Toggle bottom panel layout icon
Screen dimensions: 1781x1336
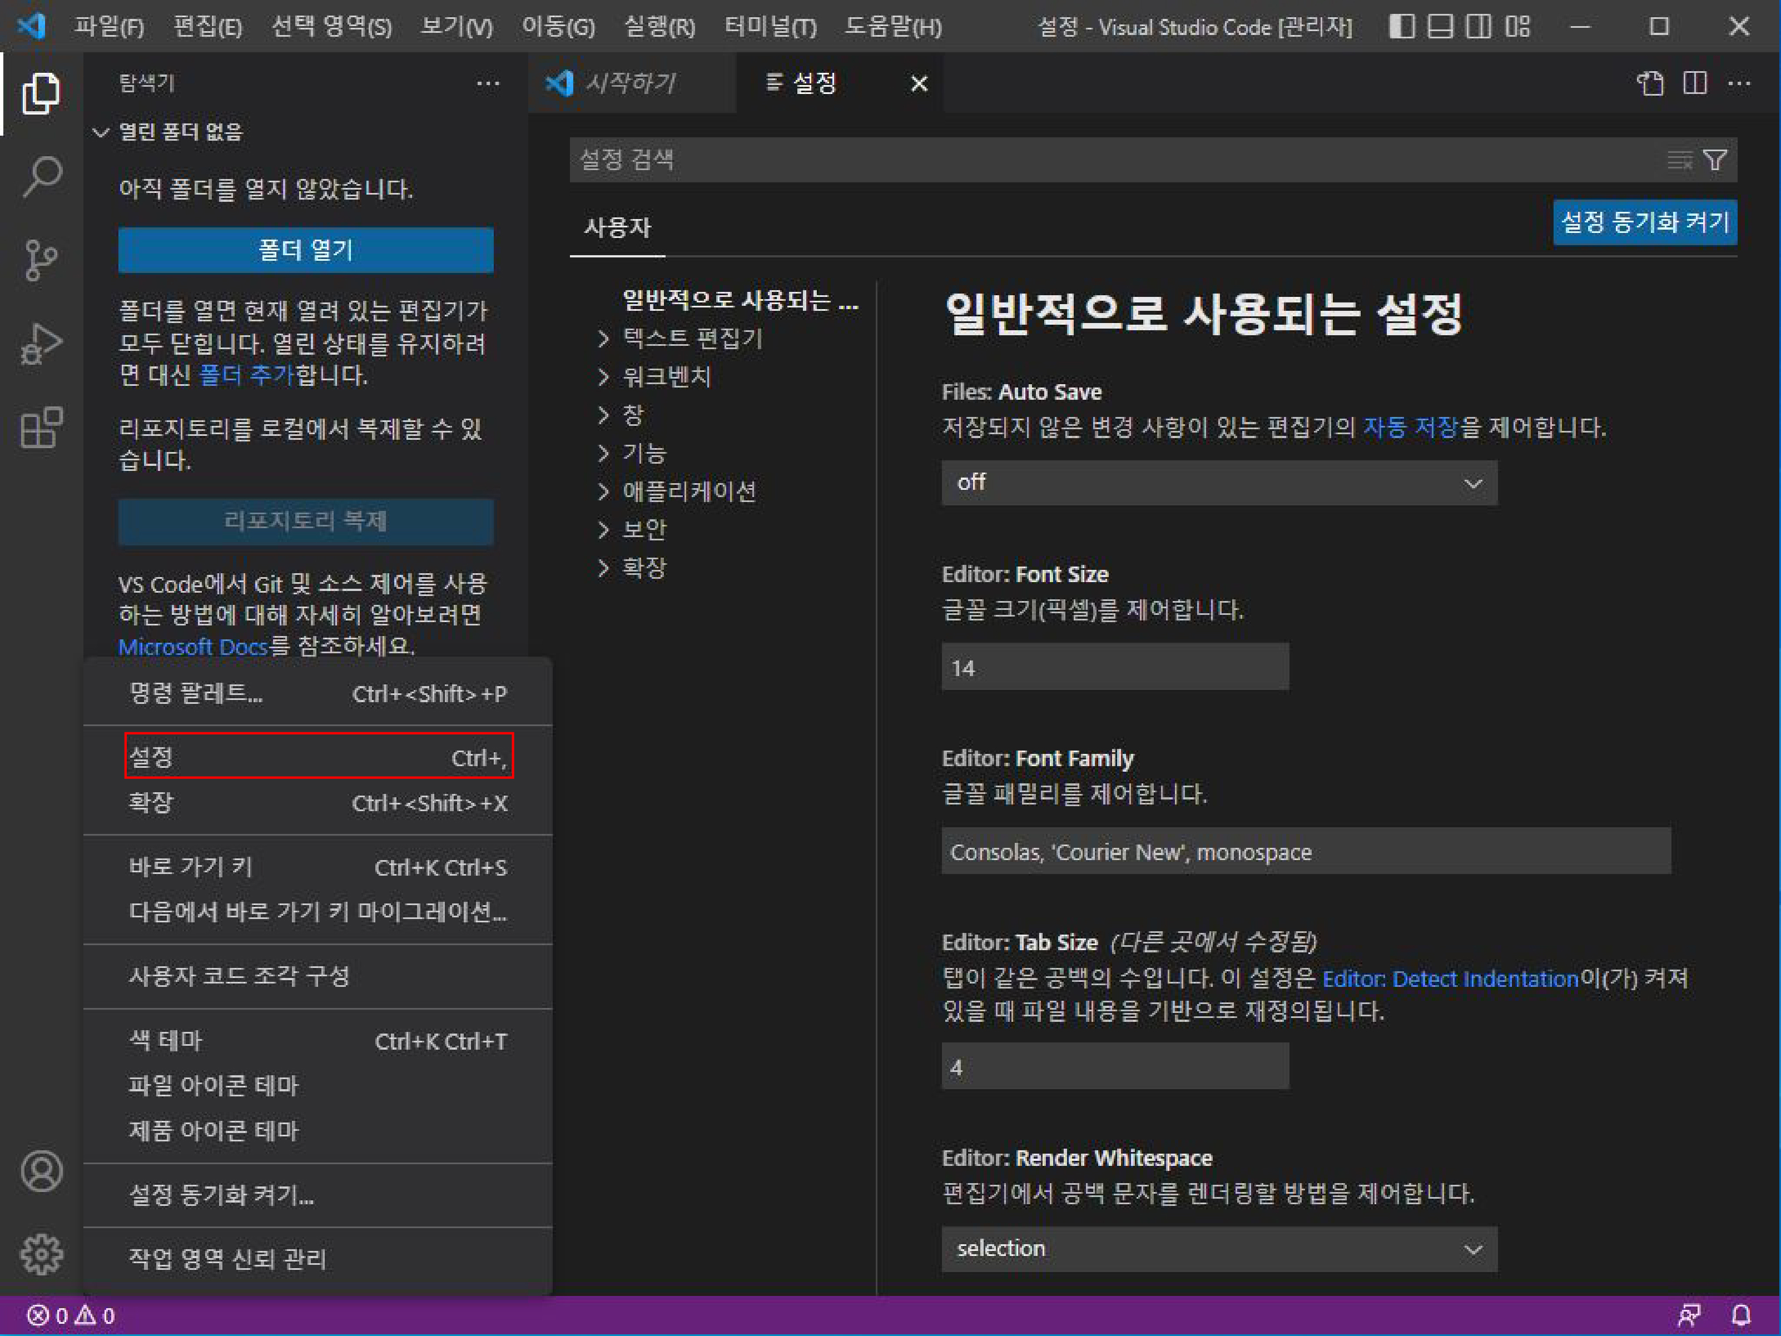click(x=1440, y=27)
